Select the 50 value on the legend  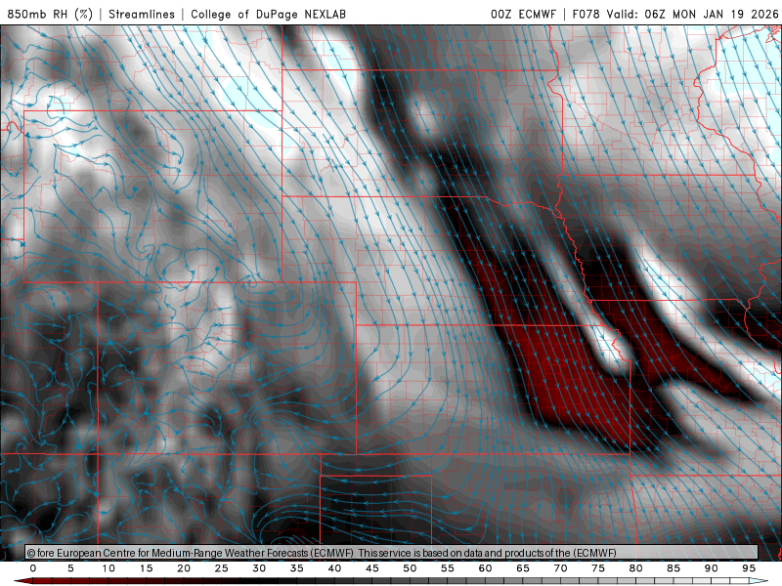click(x=410, y=568)
